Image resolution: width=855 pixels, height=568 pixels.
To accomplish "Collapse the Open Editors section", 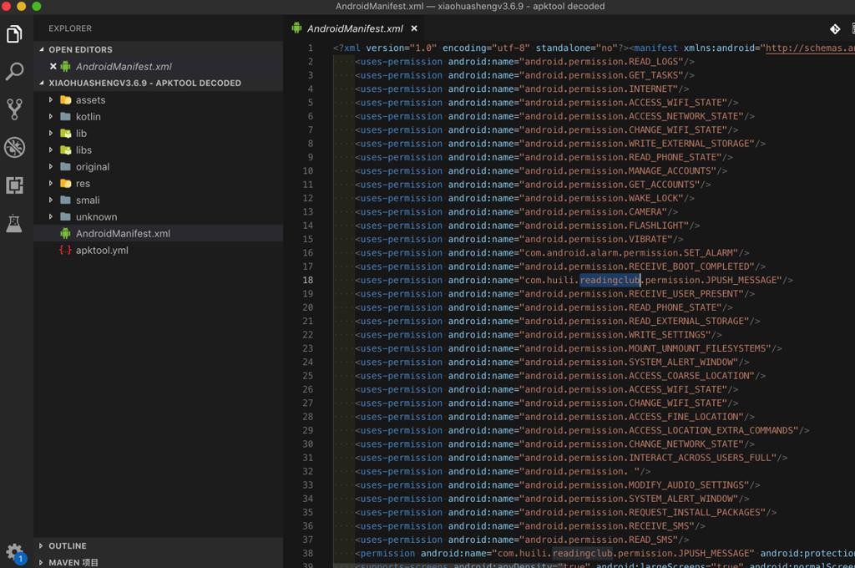I will click(x=42, y=49).
